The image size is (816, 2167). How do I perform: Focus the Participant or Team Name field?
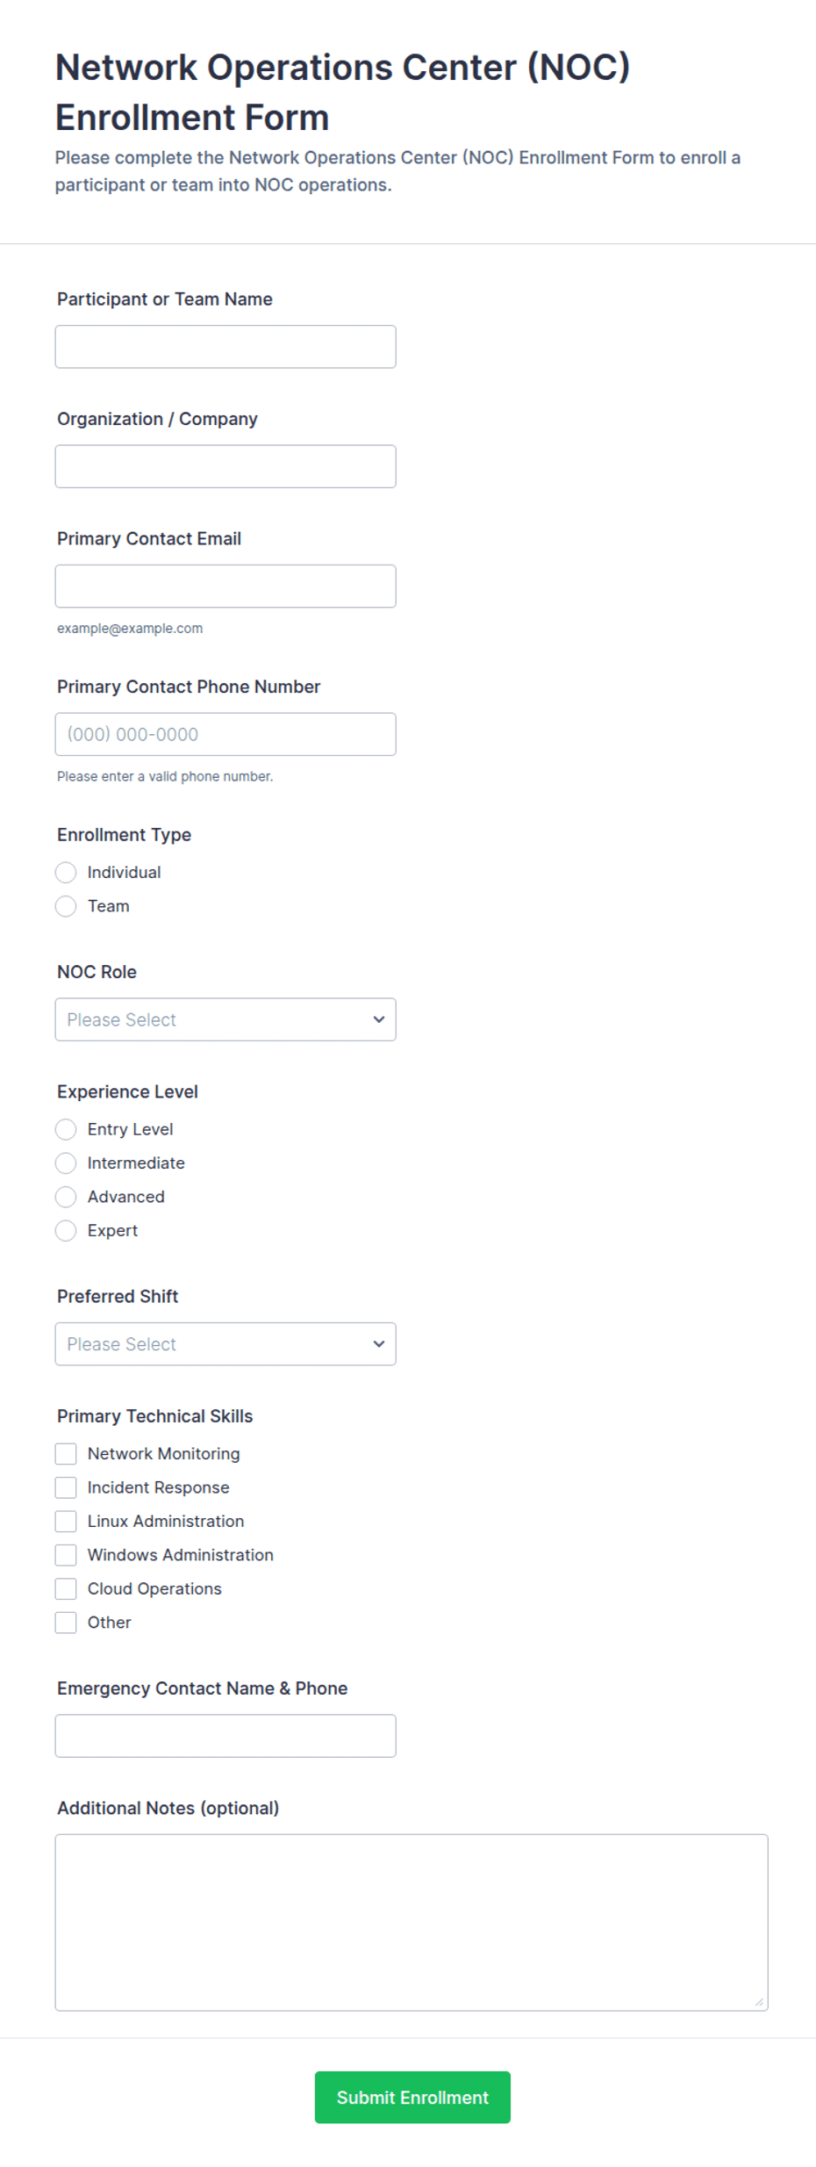tap(225, 347)
